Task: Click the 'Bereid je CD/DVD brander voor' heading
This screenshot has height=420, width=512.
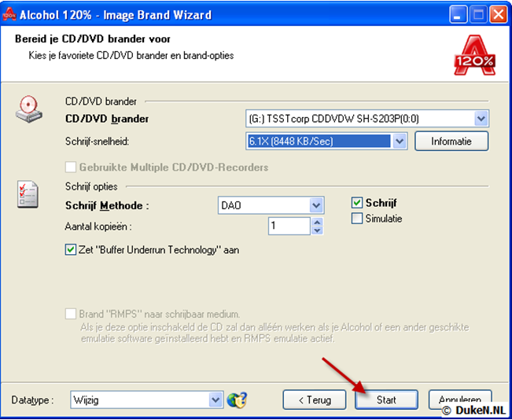Action: (92, 39)
